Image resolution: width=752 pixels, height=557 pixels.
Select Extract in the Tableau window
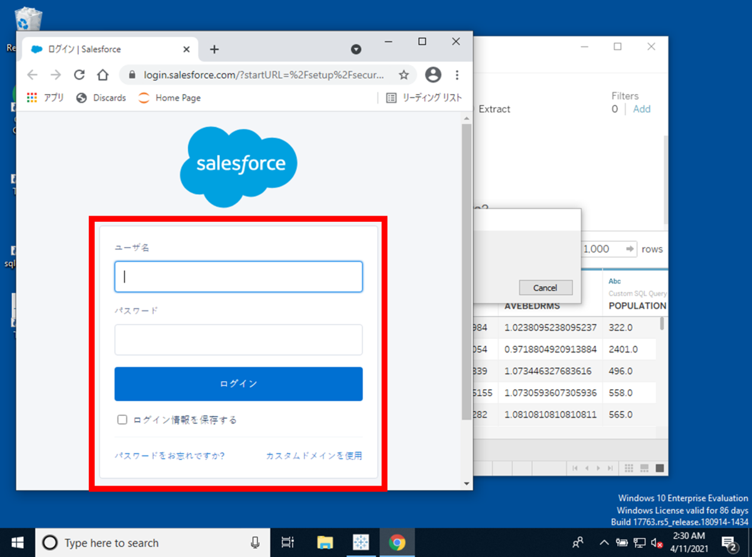(x=494, y=109)
